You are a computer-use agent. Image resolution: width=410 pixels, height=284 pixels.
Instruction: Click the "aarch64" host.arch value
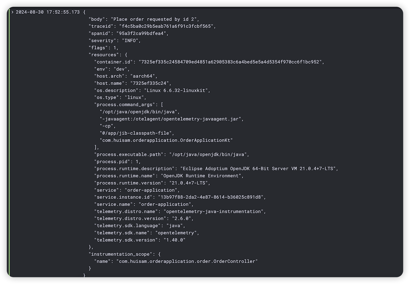[142, 76]
